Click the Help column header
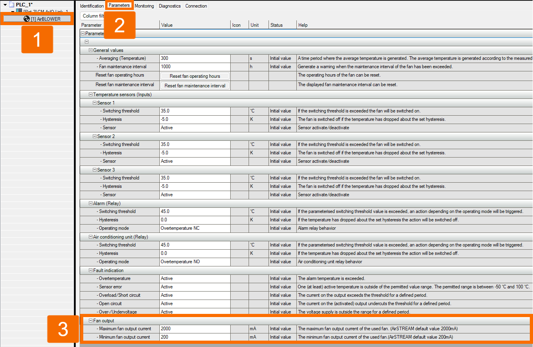 pyautogui.click(x=415, y=25)
